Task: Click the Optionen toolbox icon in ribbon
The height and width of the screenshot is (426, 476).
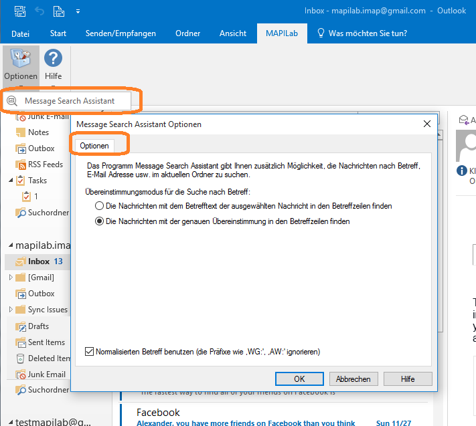Action: pyautogui.click(x=21, y=58)
